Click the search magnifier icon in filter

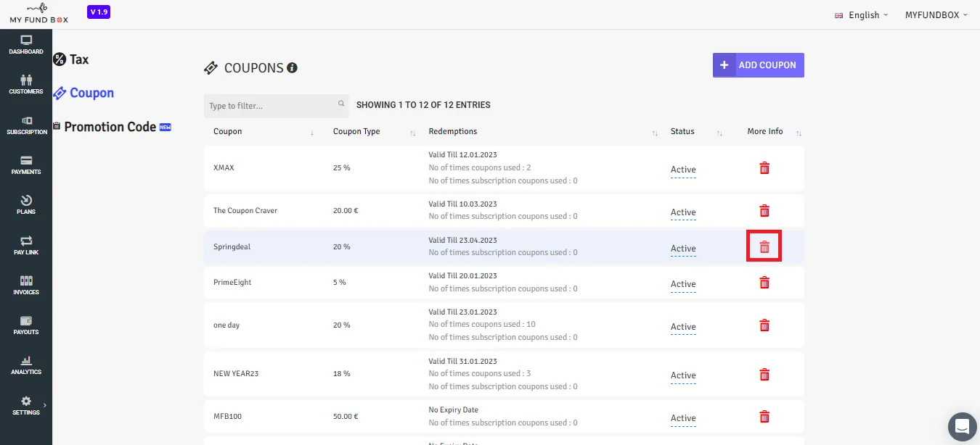341,104
